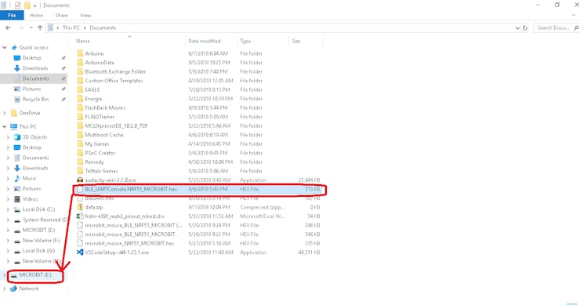580x305 pixels.
Task: Select the ArduinoData folder
Action: click(99, 63)
